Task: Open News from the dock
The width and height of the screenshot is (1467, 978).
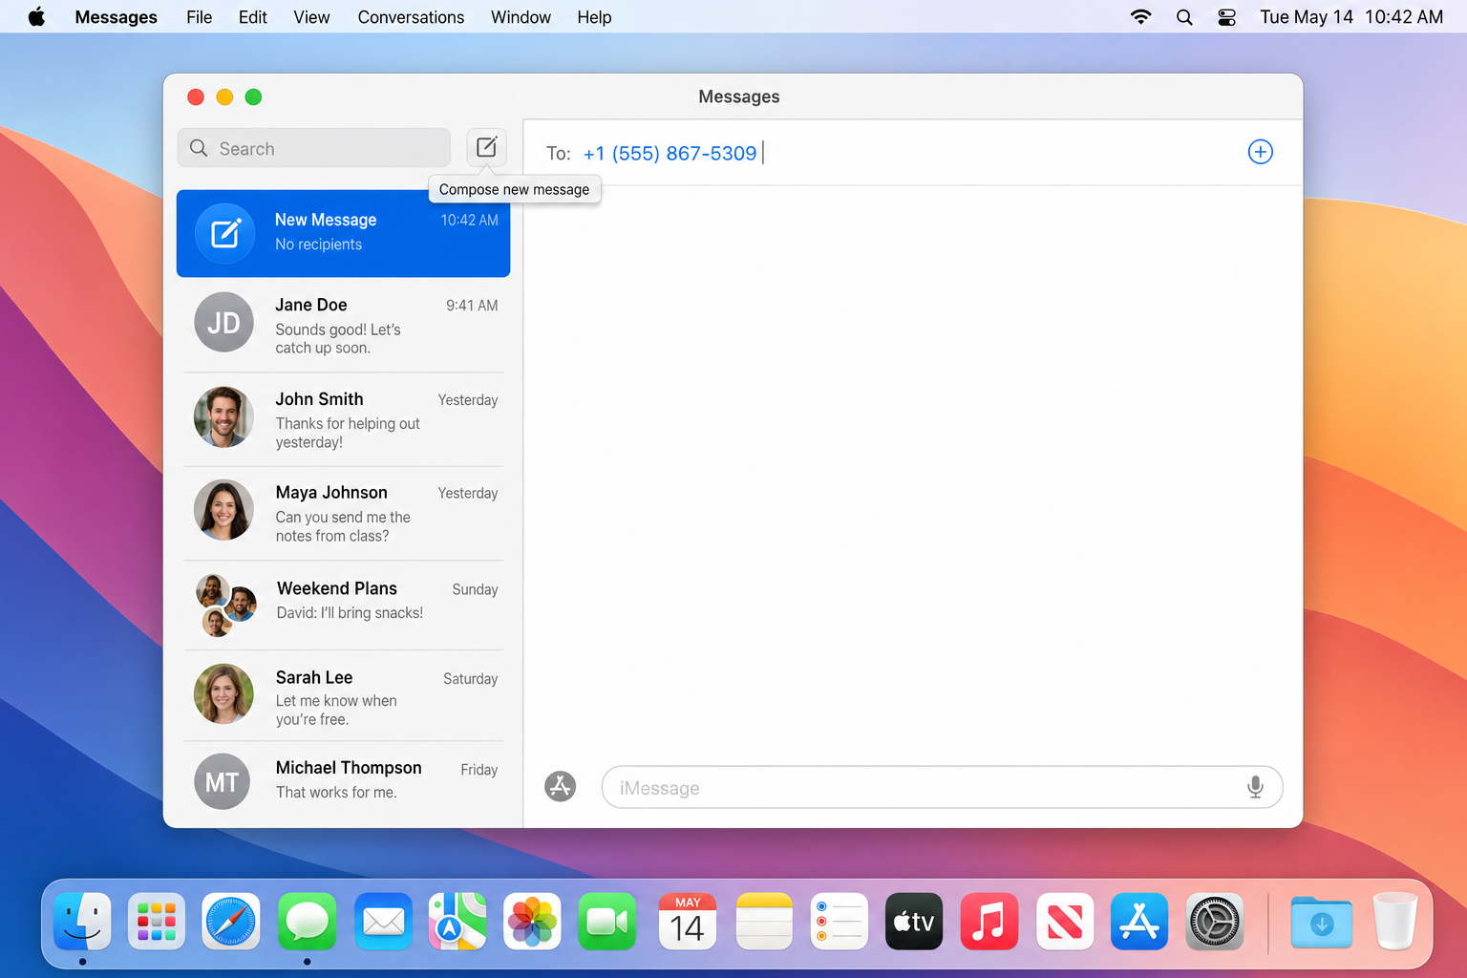Action: [1065, 922]
